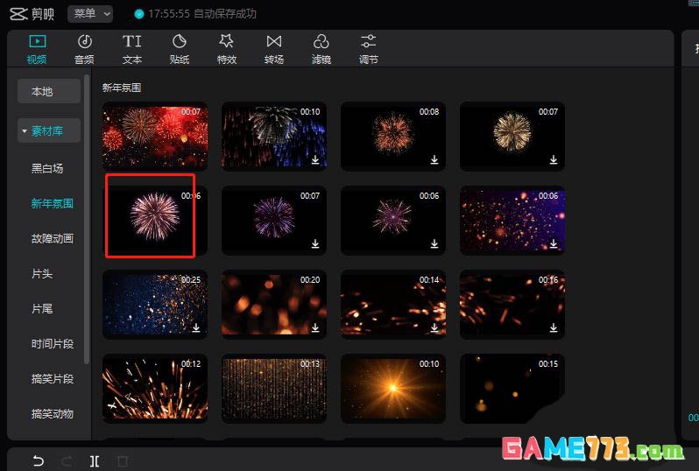Click the 本地 button
The width and height of the screenshot is (699, 471).
42,91
